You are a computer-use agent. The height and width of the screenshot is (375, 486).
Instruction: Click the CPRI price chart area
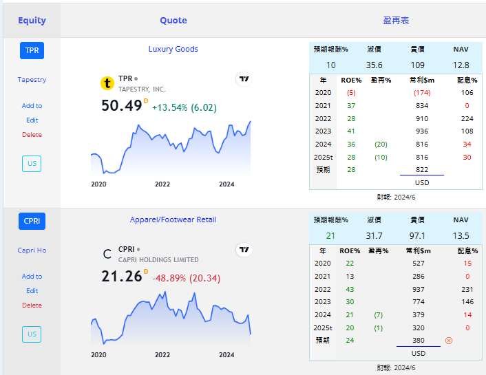(171, 319)
